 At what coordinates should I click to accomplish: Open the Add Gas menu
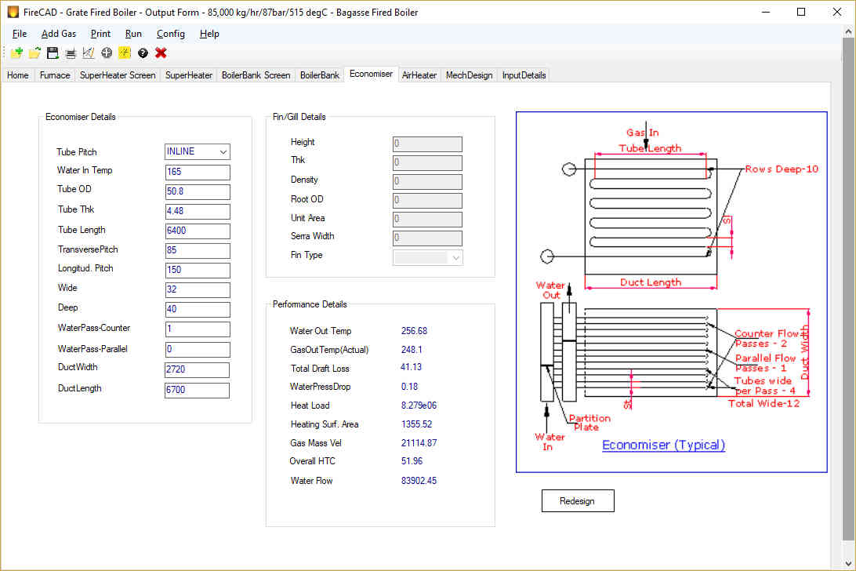[x=59, y=34]
